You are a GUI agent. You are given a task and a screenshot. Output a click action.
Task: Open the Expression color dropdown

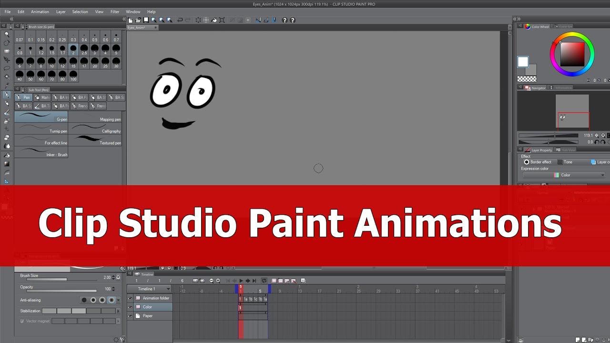pyautogui.click(x=564, y=175)
